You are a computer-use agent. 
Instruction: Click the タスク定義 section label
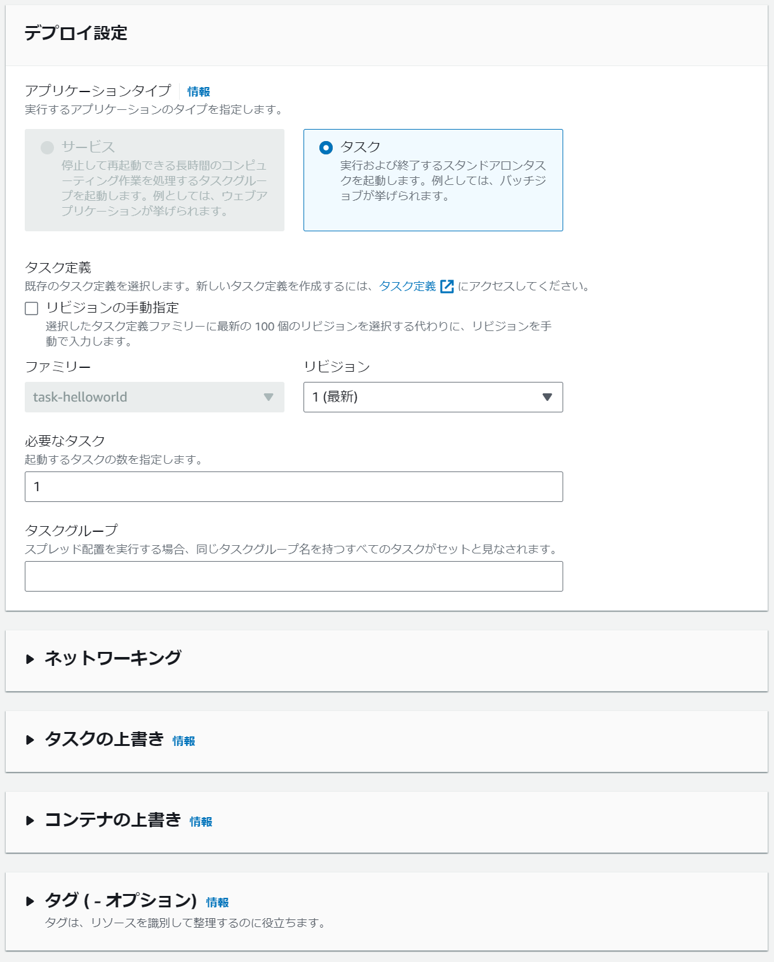coord(58,268)
